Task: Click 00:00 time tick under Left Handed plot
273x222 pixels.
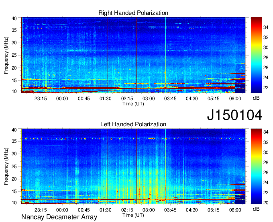Action: coord(62,210)
